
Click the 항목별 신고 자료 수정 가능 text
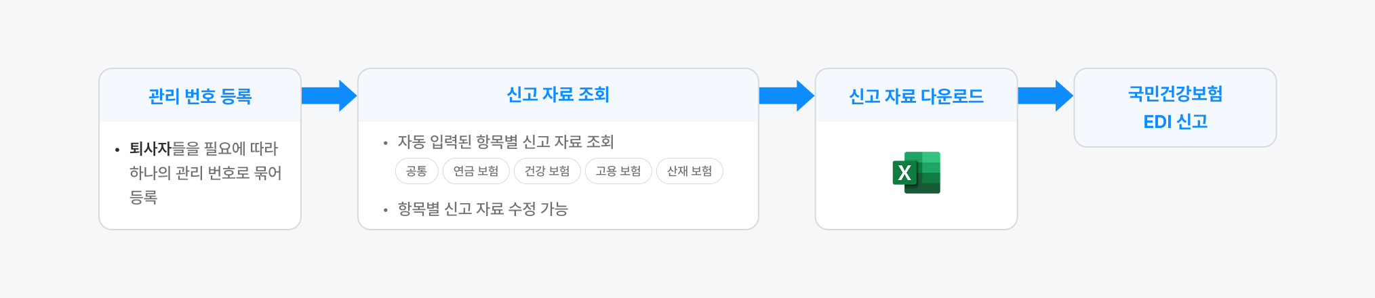[x=483, y=209]
